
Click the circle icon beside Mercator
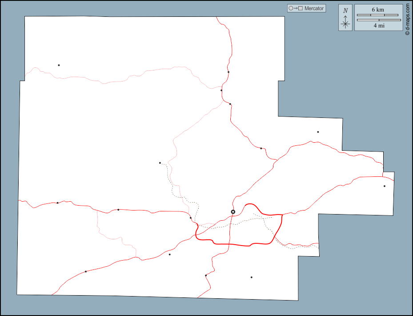tap(291, 8)
